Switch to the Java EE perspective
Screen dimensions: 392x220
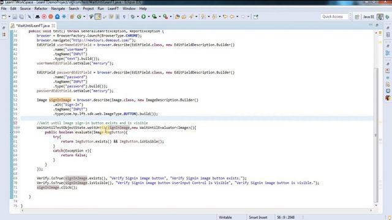point(369,16)
